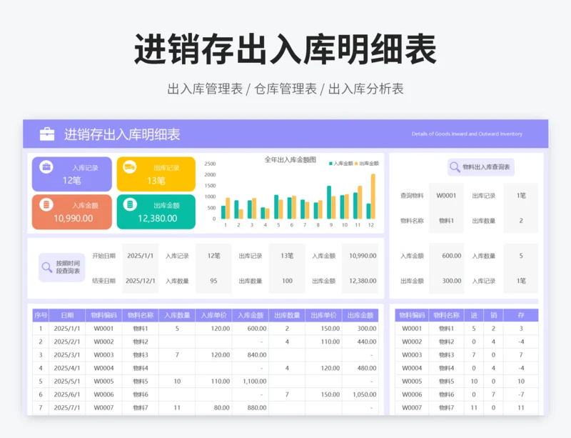This screenshot has height=438, width=571.
Task: Select the purple 入库记录 12笔 card
Action: tap(72, 174)
